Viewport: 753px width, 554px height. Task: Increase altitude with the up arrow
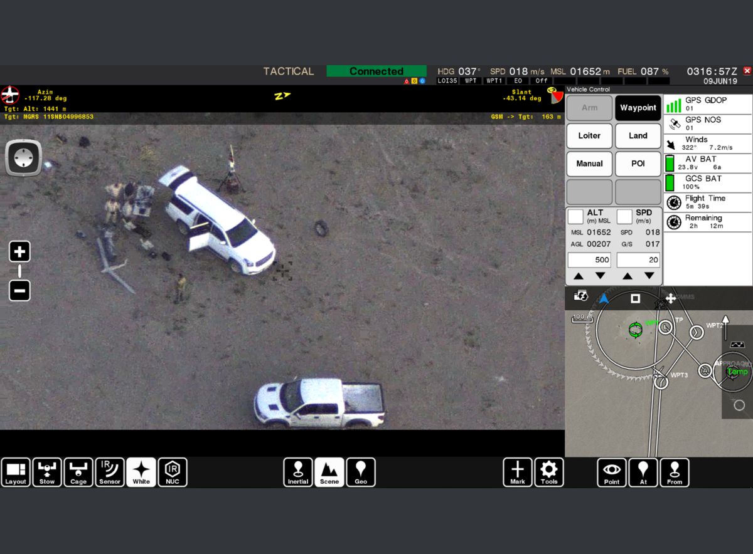pos(579,276)
